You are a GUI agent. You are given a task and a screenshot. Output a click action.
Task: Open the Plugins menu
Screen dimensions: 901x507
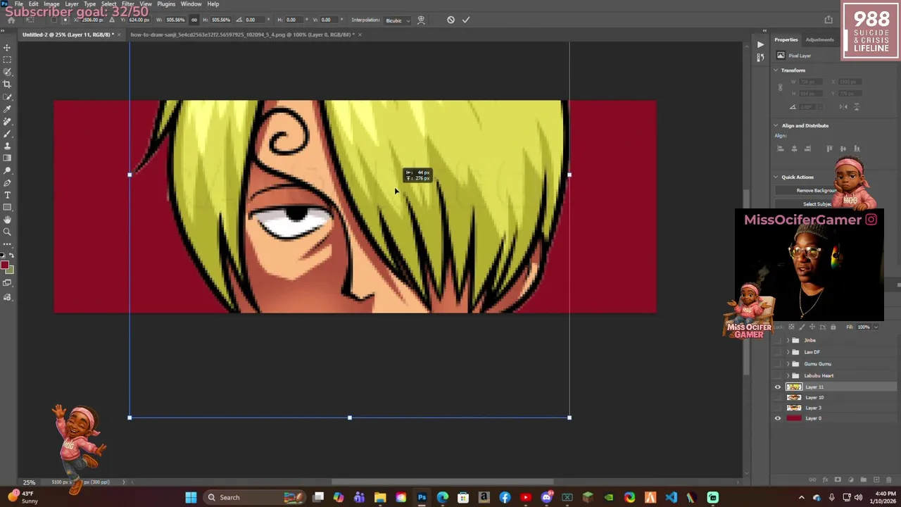coord(166,4)
